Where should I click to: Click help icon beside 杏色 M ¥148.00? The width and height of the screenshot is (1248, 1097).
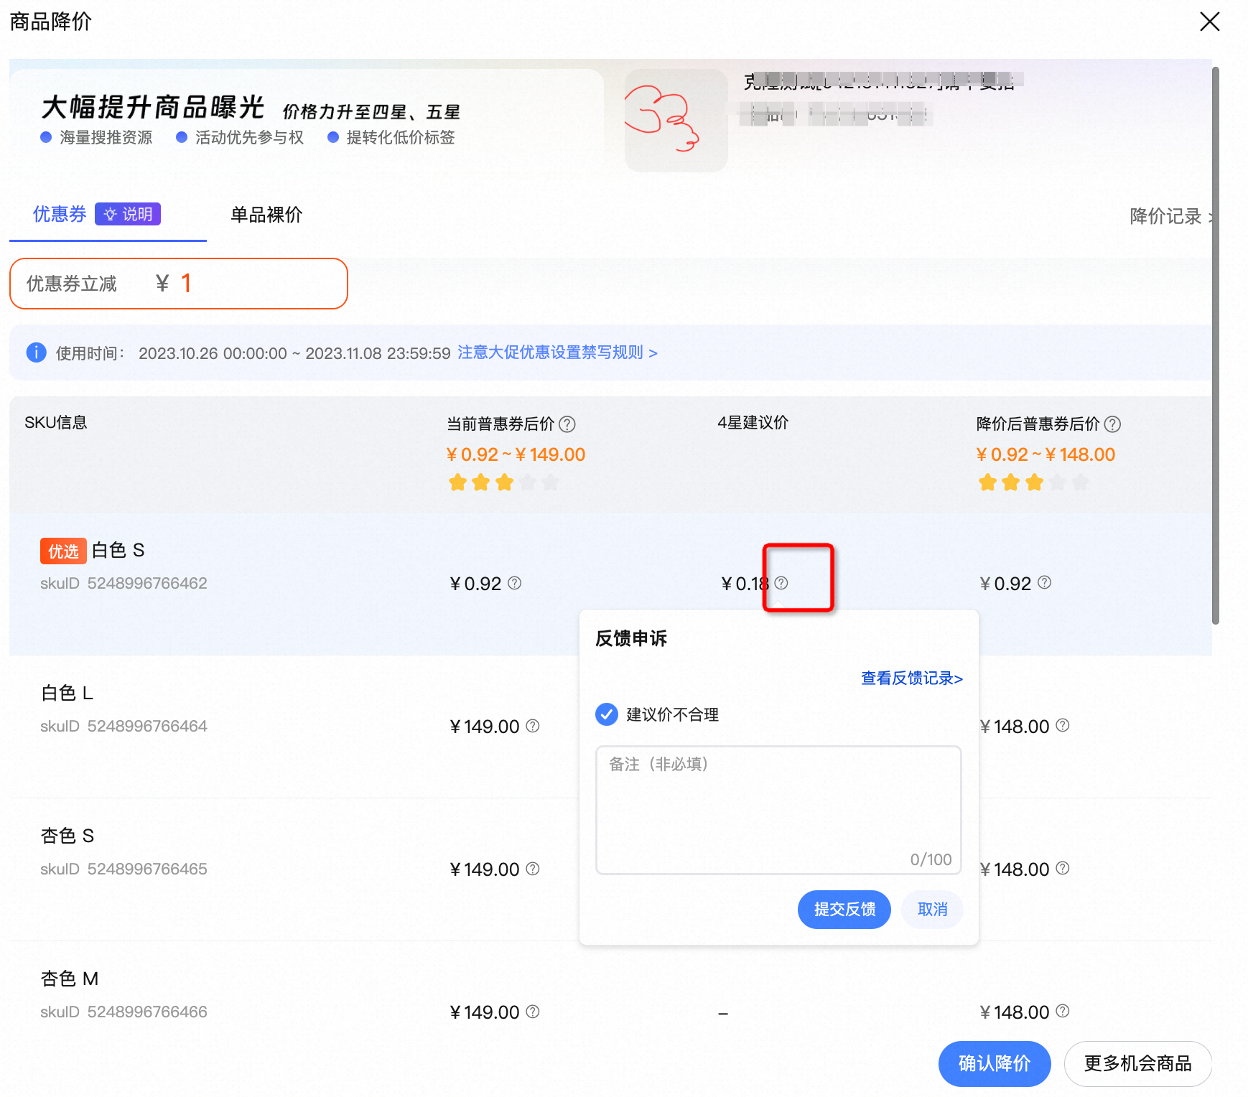[1063, 1011]
